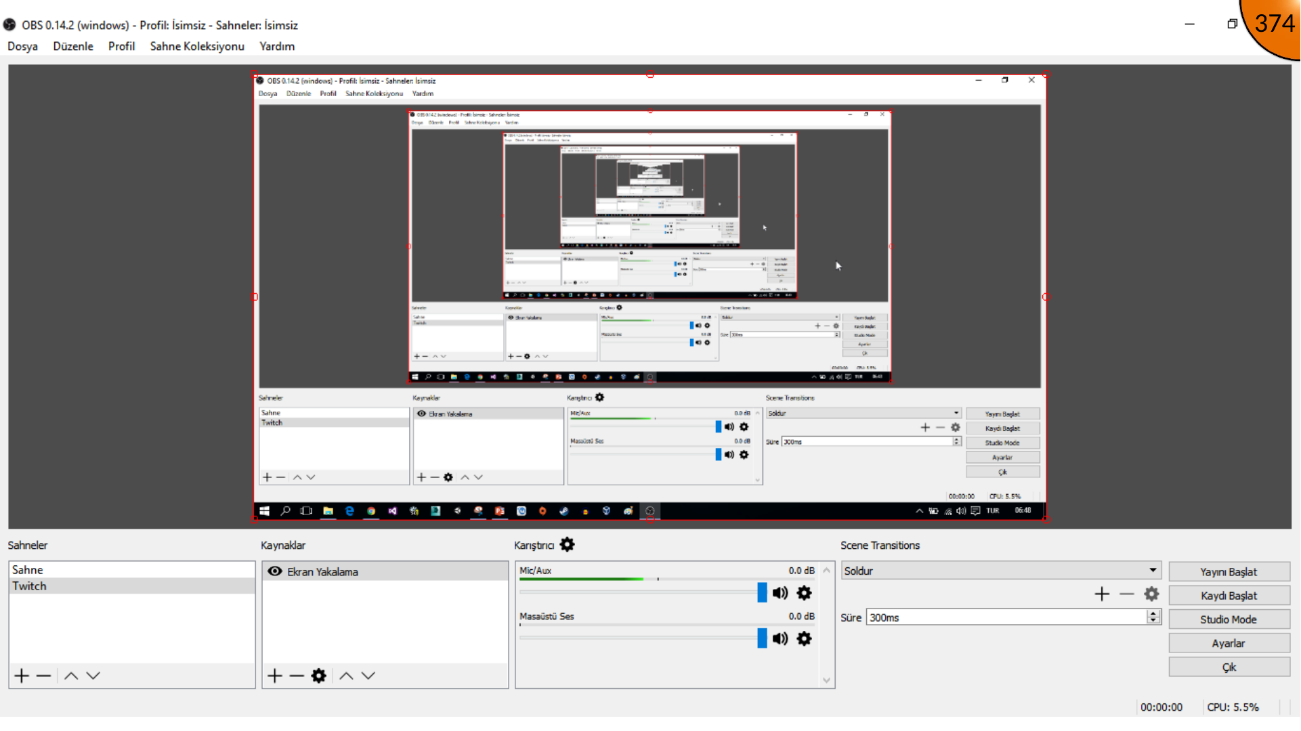Expand the Soldur transition dropdown
This screenshot has width=1301, height=731.
1153,571
